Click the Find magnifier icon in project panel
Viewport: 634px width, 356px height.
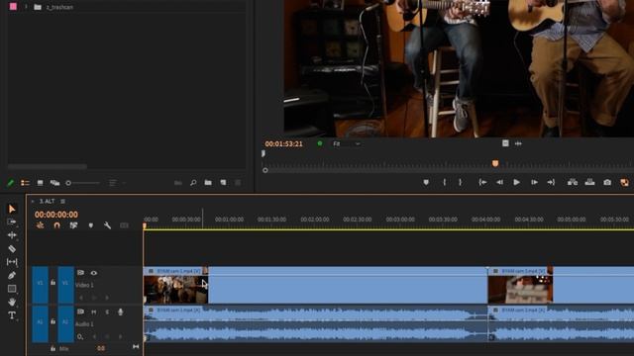click(x=193, y=183)
